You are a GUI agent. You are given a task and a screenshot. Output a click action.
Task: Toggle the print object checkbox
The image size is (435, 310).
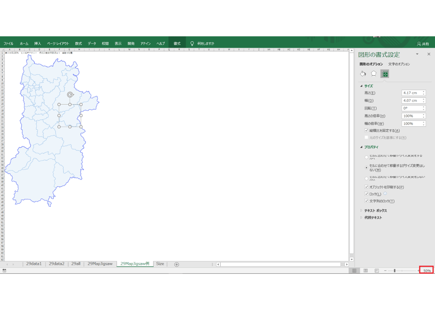click(x=366, y=187)
